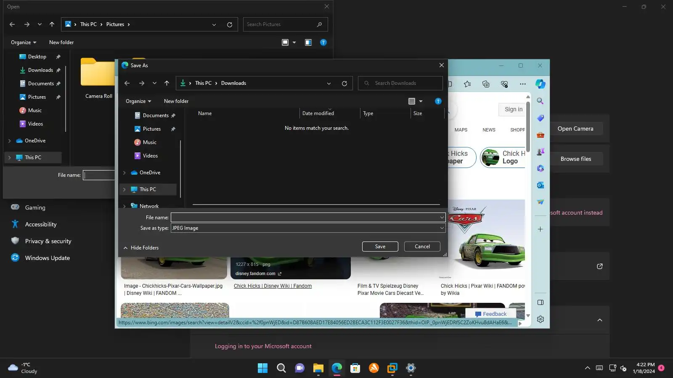Switch to the NEWS tab in Bing
Image resolution: width=673 pixels, height=378 pixels.
(x=489, y=130)
